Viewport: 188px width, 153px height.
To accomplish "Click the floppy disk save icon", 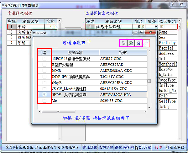I will pyautogui.click(x=138, y=43).
